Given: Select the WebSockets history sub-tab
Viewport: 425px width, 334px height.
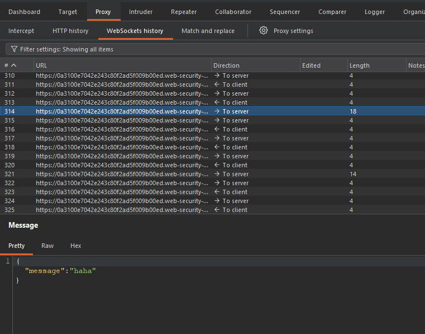Looking at the screenshot, I should point(135,31).
